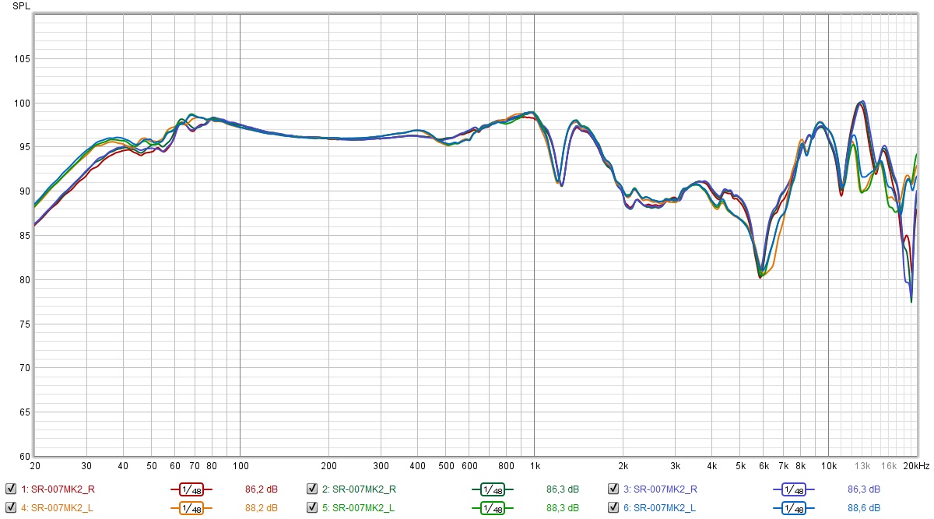Disable trace 4 SR-007MK2_L checkbox
Viewport: 934px width, 519px height.
11,508
